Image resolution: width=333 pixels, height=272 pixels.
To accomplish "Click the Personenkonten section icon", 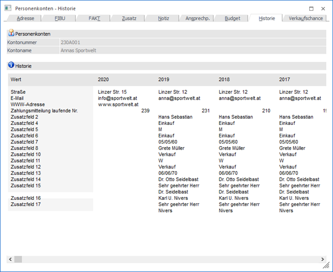I will pos(11,33).
